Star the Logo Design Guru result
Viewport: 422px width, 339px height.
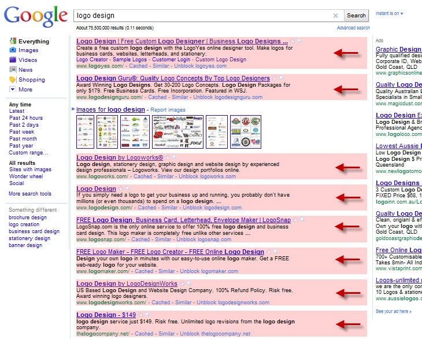(x=275, y=78)
